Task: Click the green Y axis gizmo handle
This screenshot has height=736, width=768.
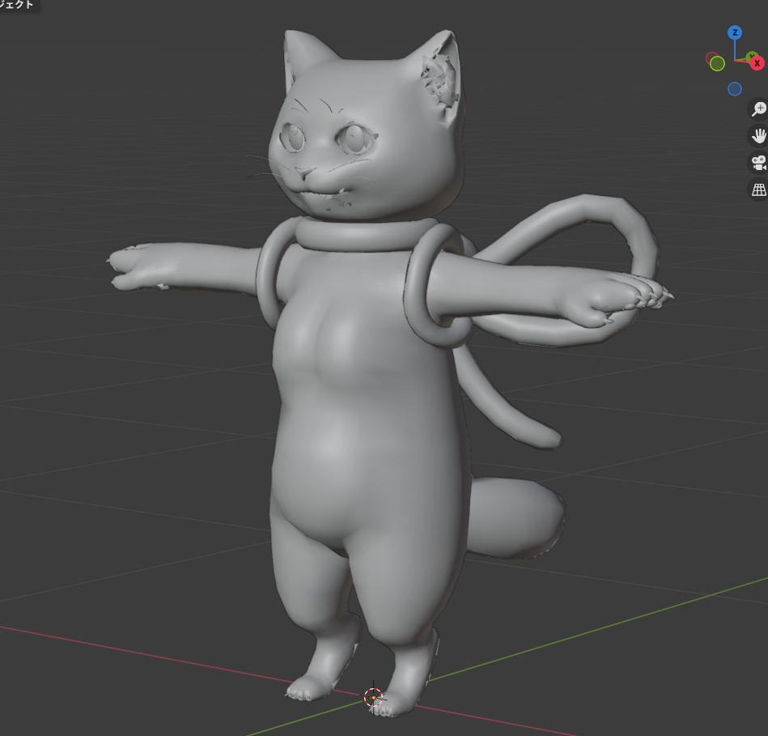Action: tap(751, 57)
